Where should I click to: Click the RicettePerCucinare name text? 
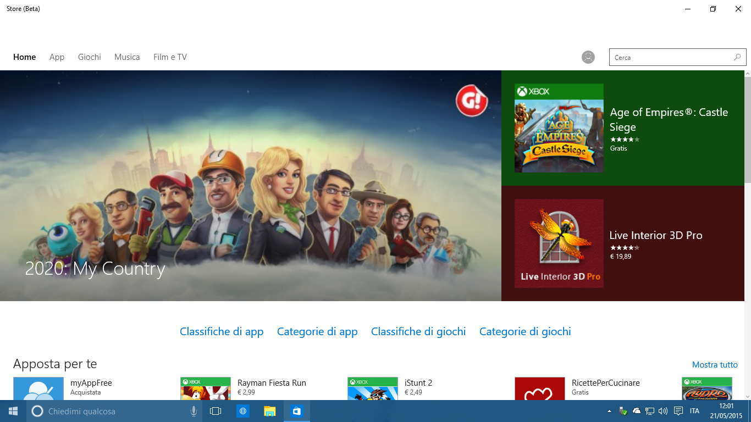click(606, 383)
